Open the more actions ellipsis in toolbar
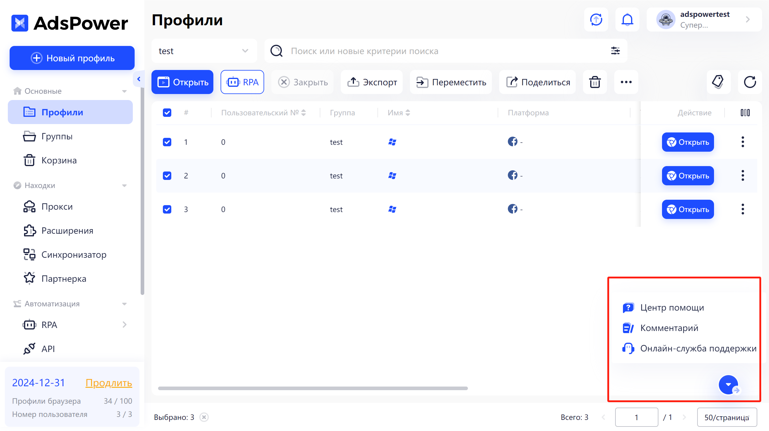The image size is (769, 431). coord(626,82)
